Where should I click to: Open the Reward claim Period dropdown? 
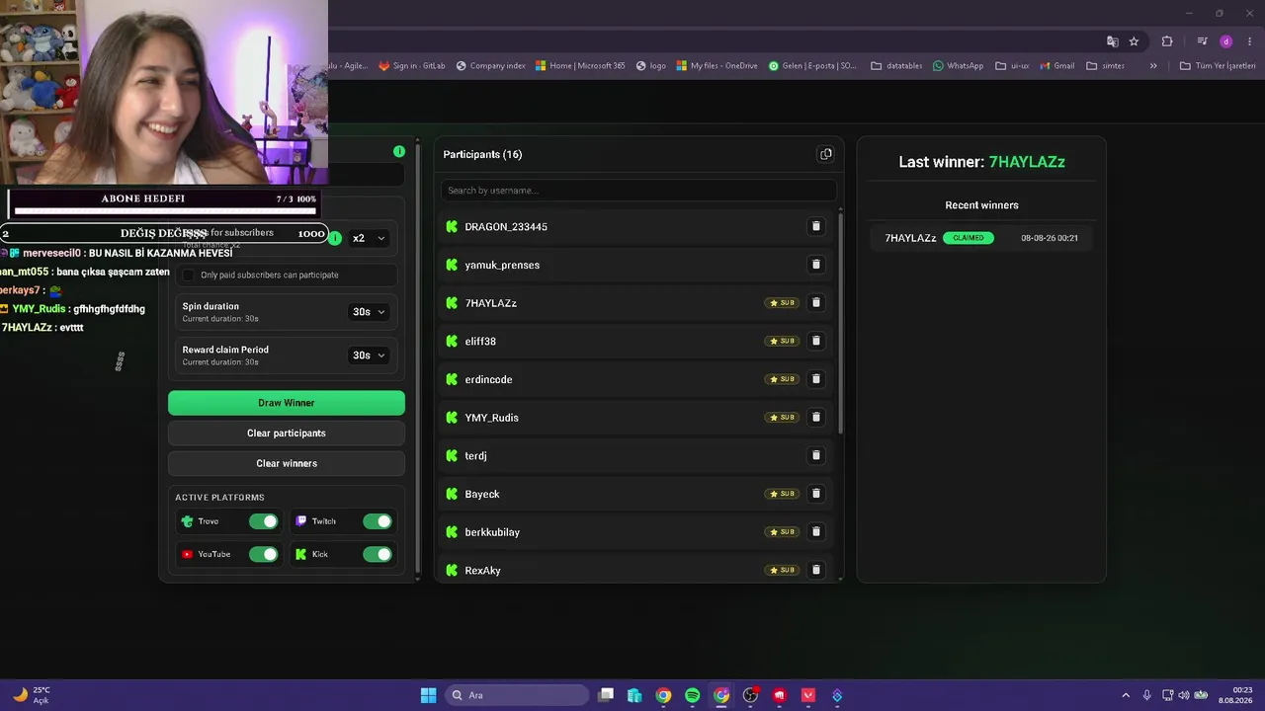369,355
